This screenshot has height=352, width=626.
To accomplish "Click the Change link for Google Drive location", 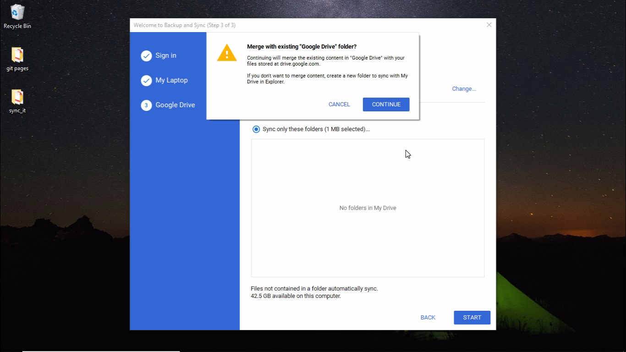I will pos(463,88).
